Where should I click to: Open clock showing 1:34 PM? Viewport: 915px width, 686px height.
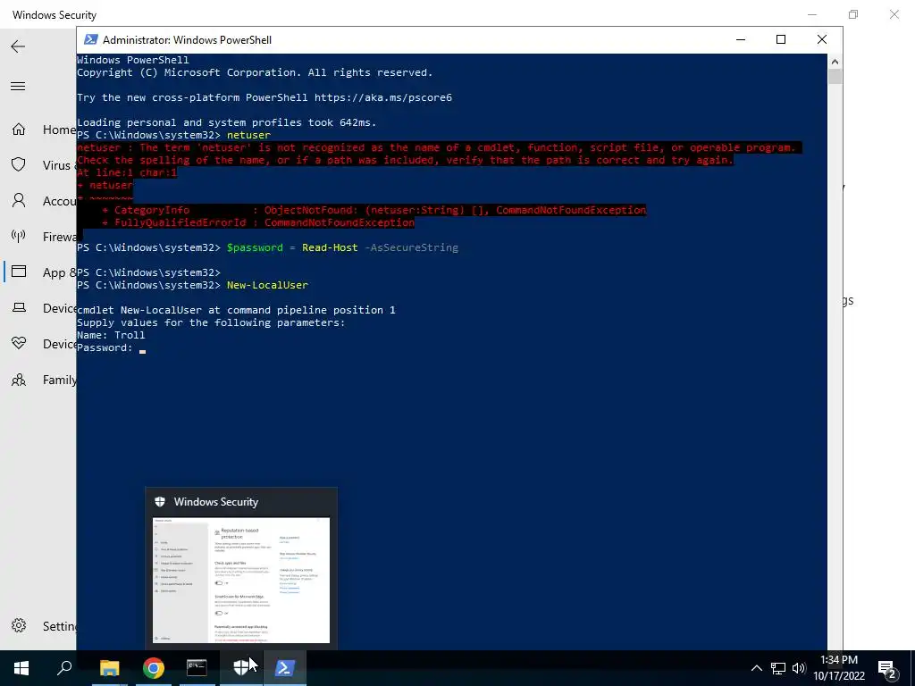pyautogui.click(x=839, y=668)
